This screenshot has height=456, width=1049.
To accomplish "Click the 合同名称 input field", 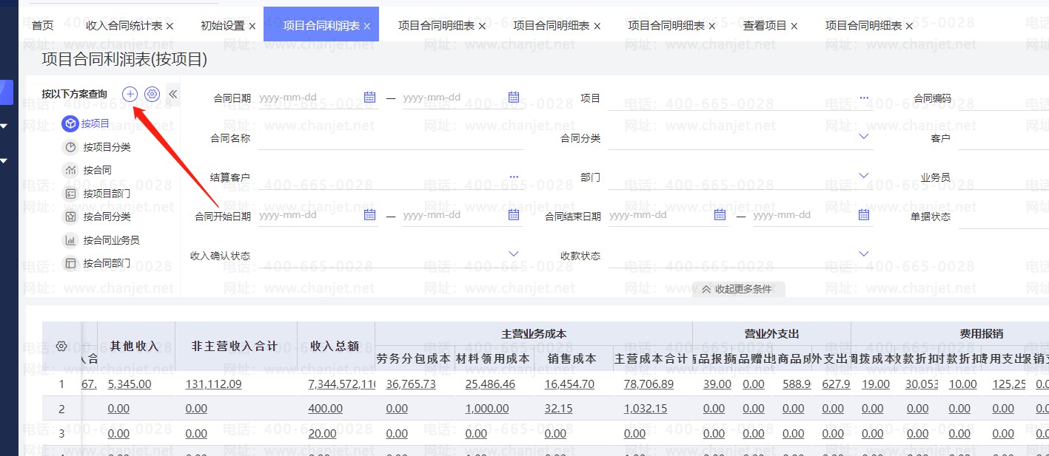I will (390, 138).
